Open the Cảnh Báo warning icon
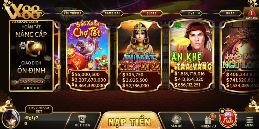 tap(252, 14)
